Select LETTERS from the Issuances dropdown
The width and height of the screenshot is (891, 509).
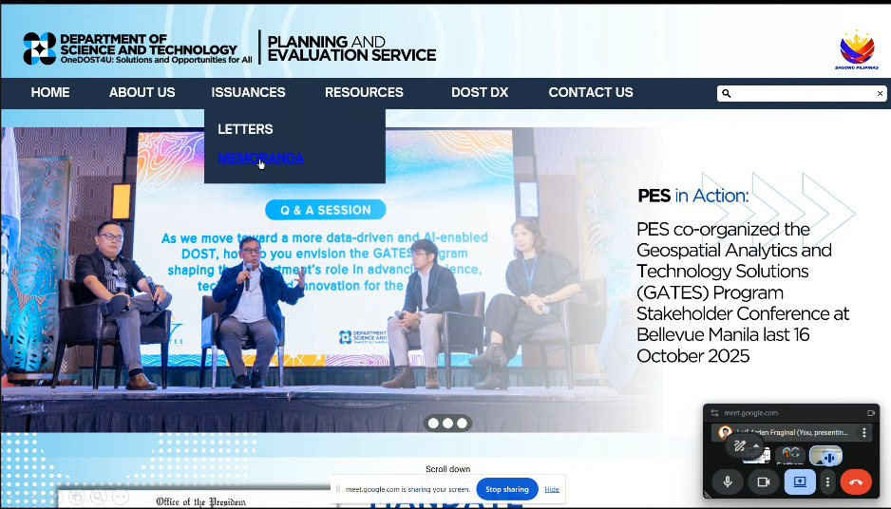(x=245, y=129)
